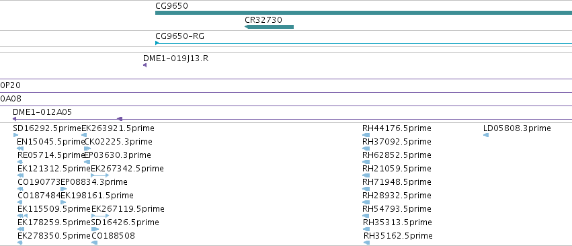Click the 0A08 BAC label
This screenshot has width=572, height=246.
[x=11, y=99]
